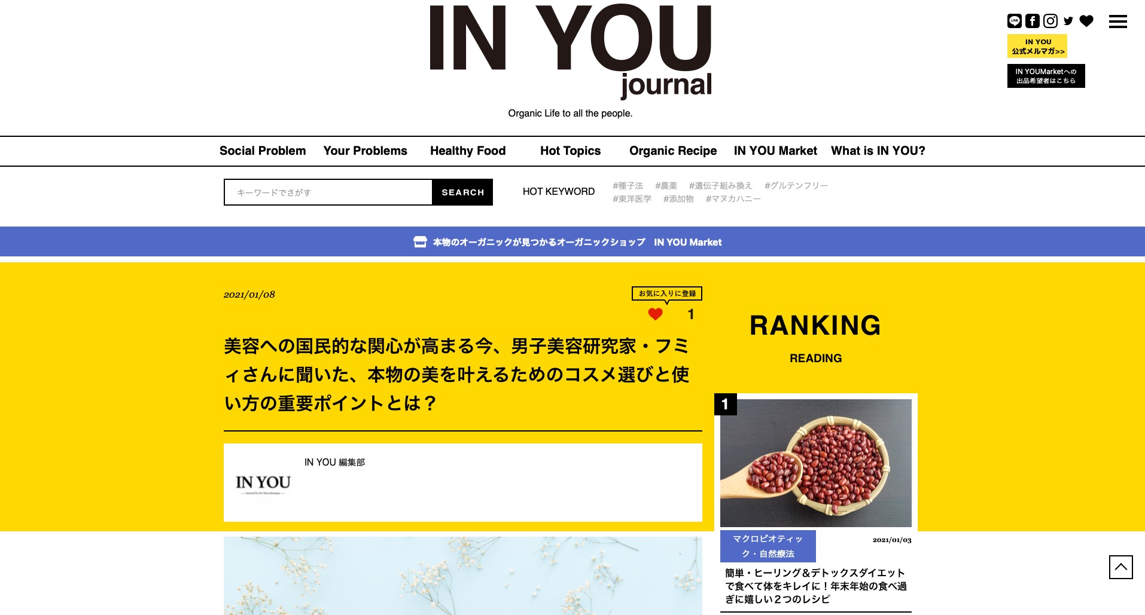
Task: Click the IN YOUMarket 出品希望者 button
Action: (1046, 76)
